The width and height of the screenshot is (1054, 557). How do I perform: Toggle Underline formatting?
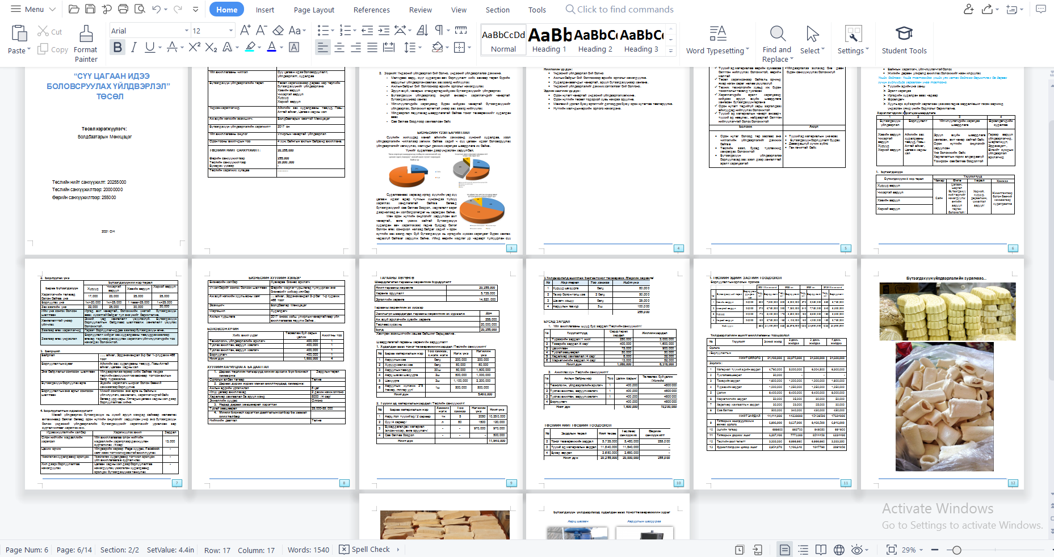pos(150,47)
